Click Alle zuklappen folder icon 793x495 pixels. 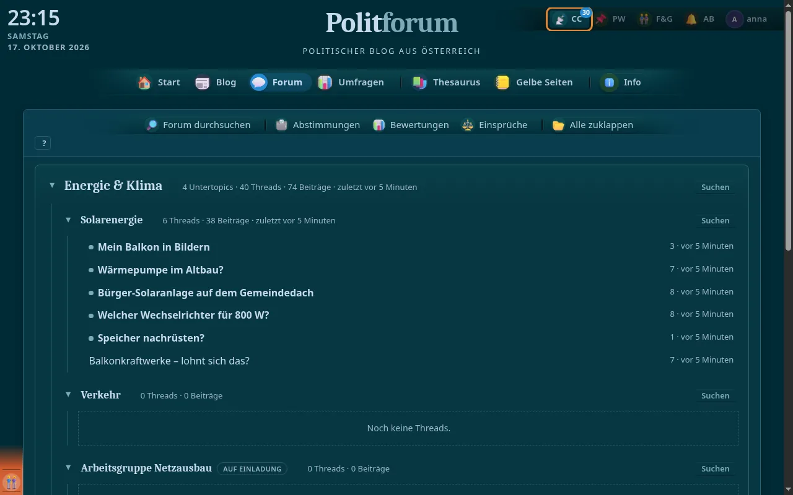pos(558,125)
